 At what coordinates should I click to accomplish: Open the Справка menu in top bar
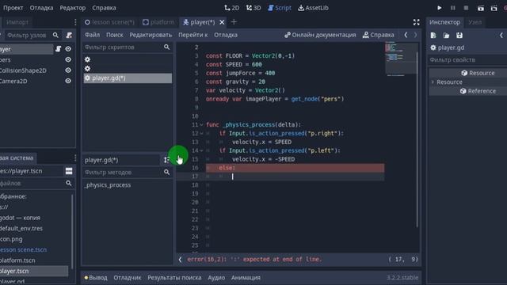coord(104,8)
